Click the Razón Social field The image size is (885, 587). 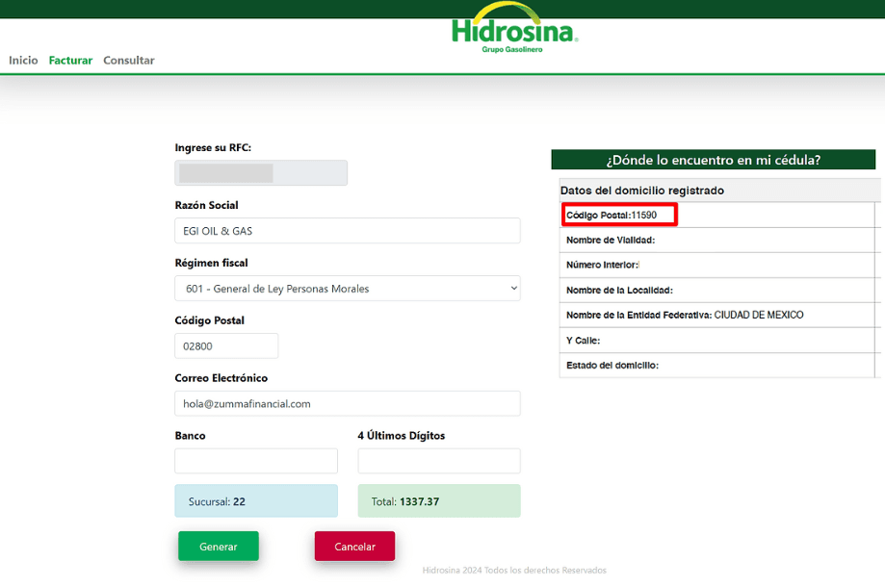(348, 231)
